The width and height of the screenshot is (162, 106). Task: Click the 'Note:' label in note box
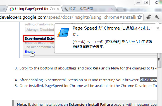22,104
